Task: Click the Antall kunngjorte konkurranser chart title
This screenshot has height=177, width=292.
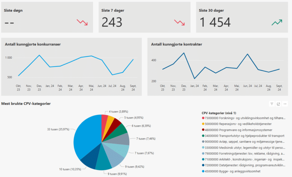Action: 33,44
